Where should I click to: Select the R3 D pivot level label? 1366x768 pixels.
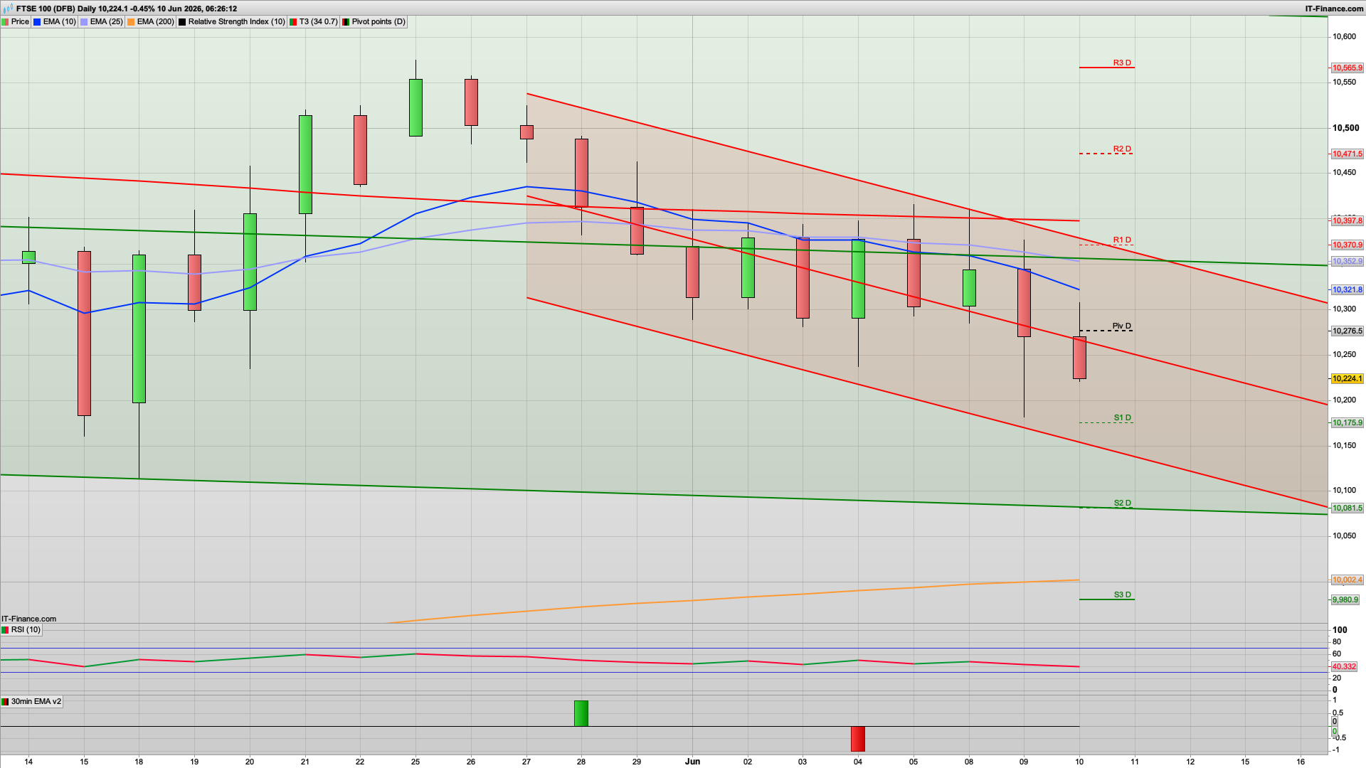pos(1122,63)
